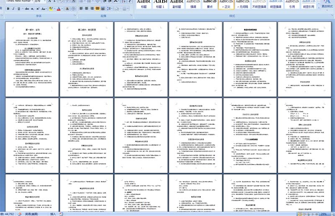Open the underline style dropdown arrow
The height and width of the screenshot is (216, 335).
[x=22, y=9]
